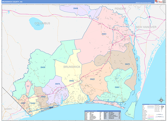Click the compass rose on the map

click(x=161, y=100)
